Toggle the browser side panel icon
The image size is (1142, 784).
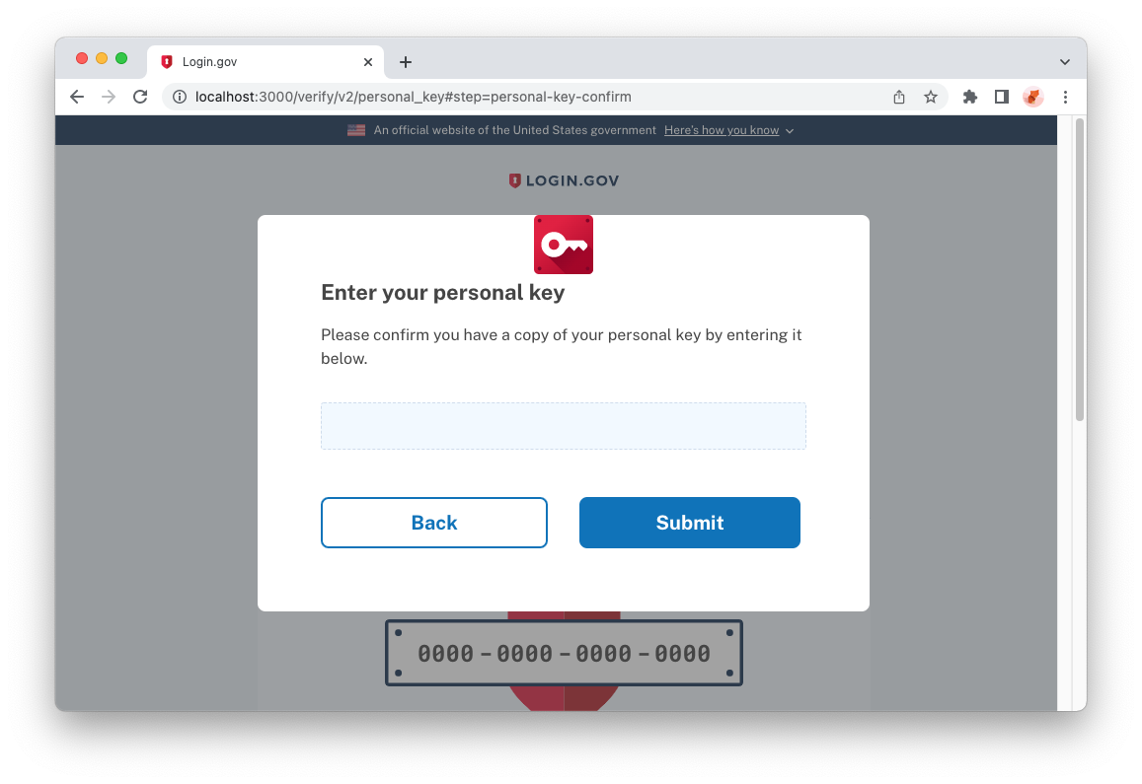tap(1002, 97)
